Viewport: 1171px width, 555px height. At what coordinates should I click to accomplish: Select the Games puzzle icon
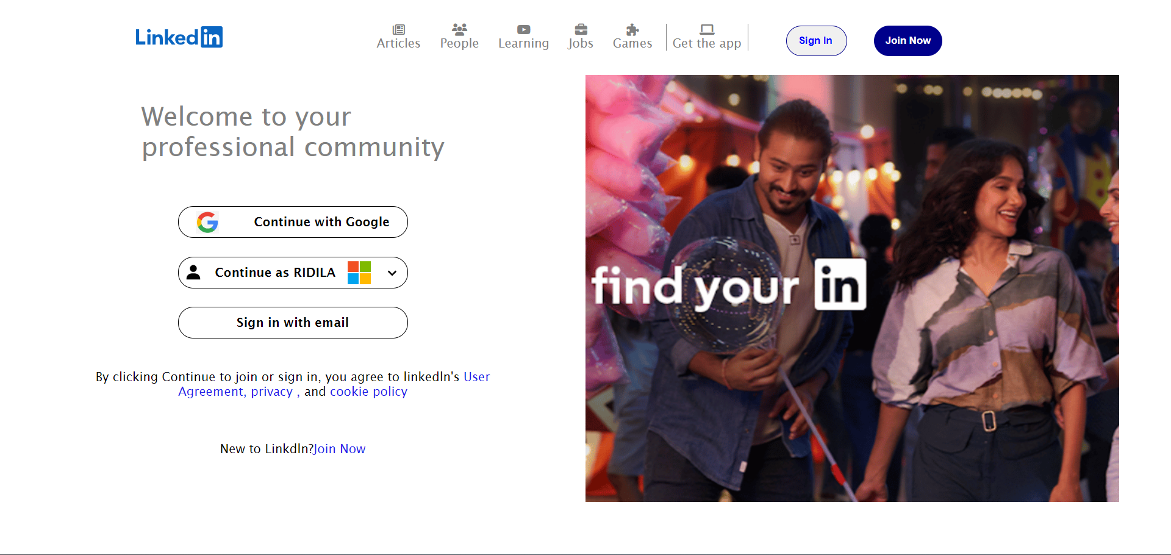coord(632,28)
